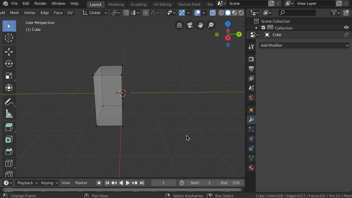Uncheck the Collection checkbox in outliner
352x198 pixels.
point(263,28)
